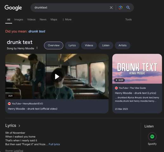Open Henry Moodie official video title link
Image resolution: width=164 pixels, height=152 pixels.
[33, 109]
